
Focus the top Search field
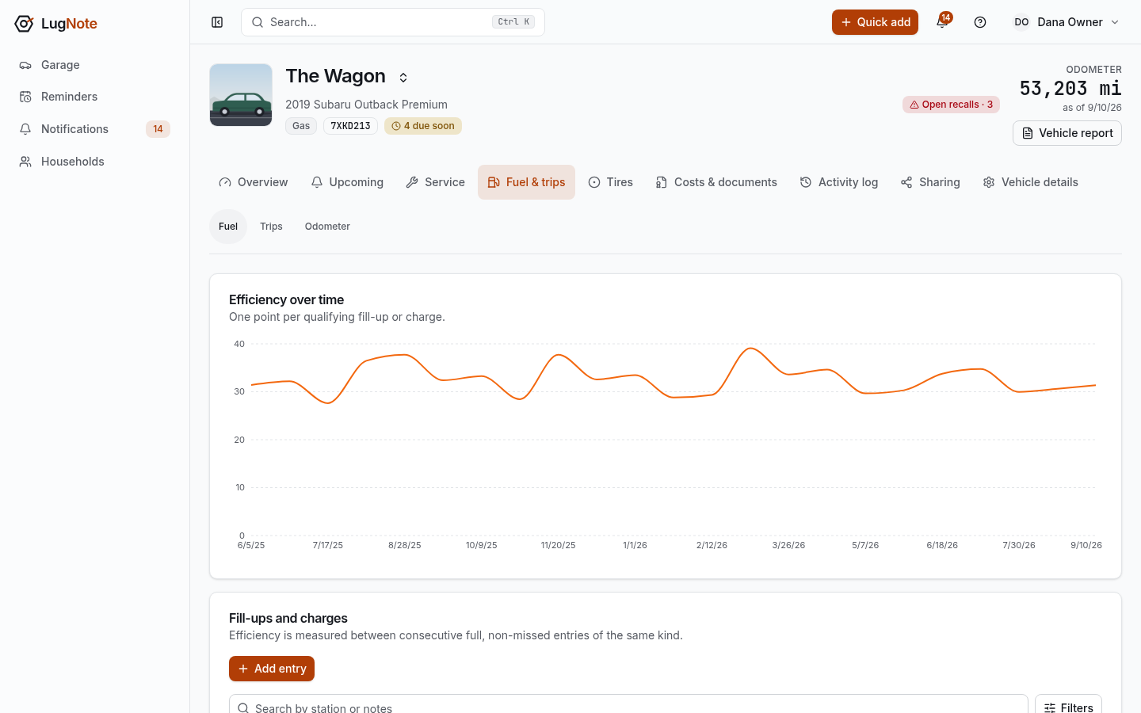pyautogui.click(x=393, y=22)
